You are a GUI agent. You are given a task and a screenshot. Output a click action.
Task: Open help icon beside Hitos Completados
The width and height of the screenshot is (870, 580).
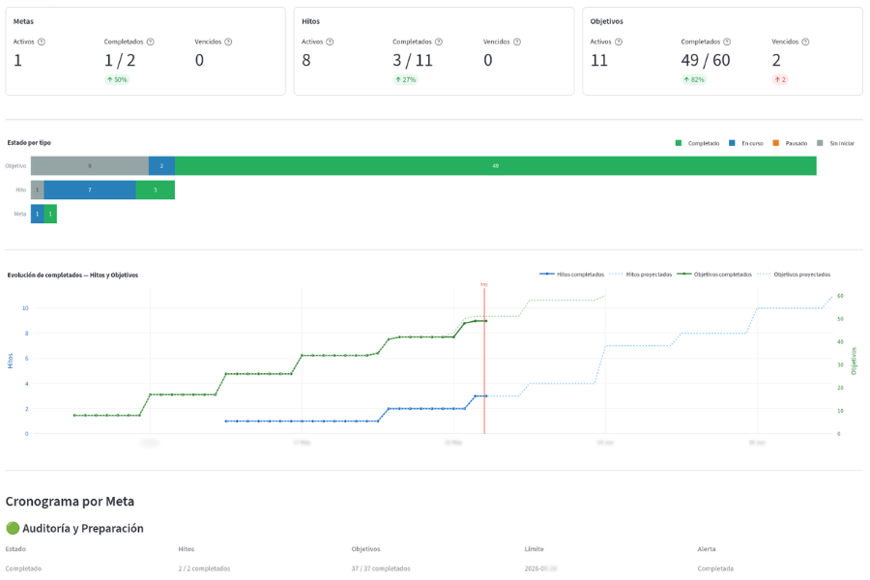[x=439, y=42]
